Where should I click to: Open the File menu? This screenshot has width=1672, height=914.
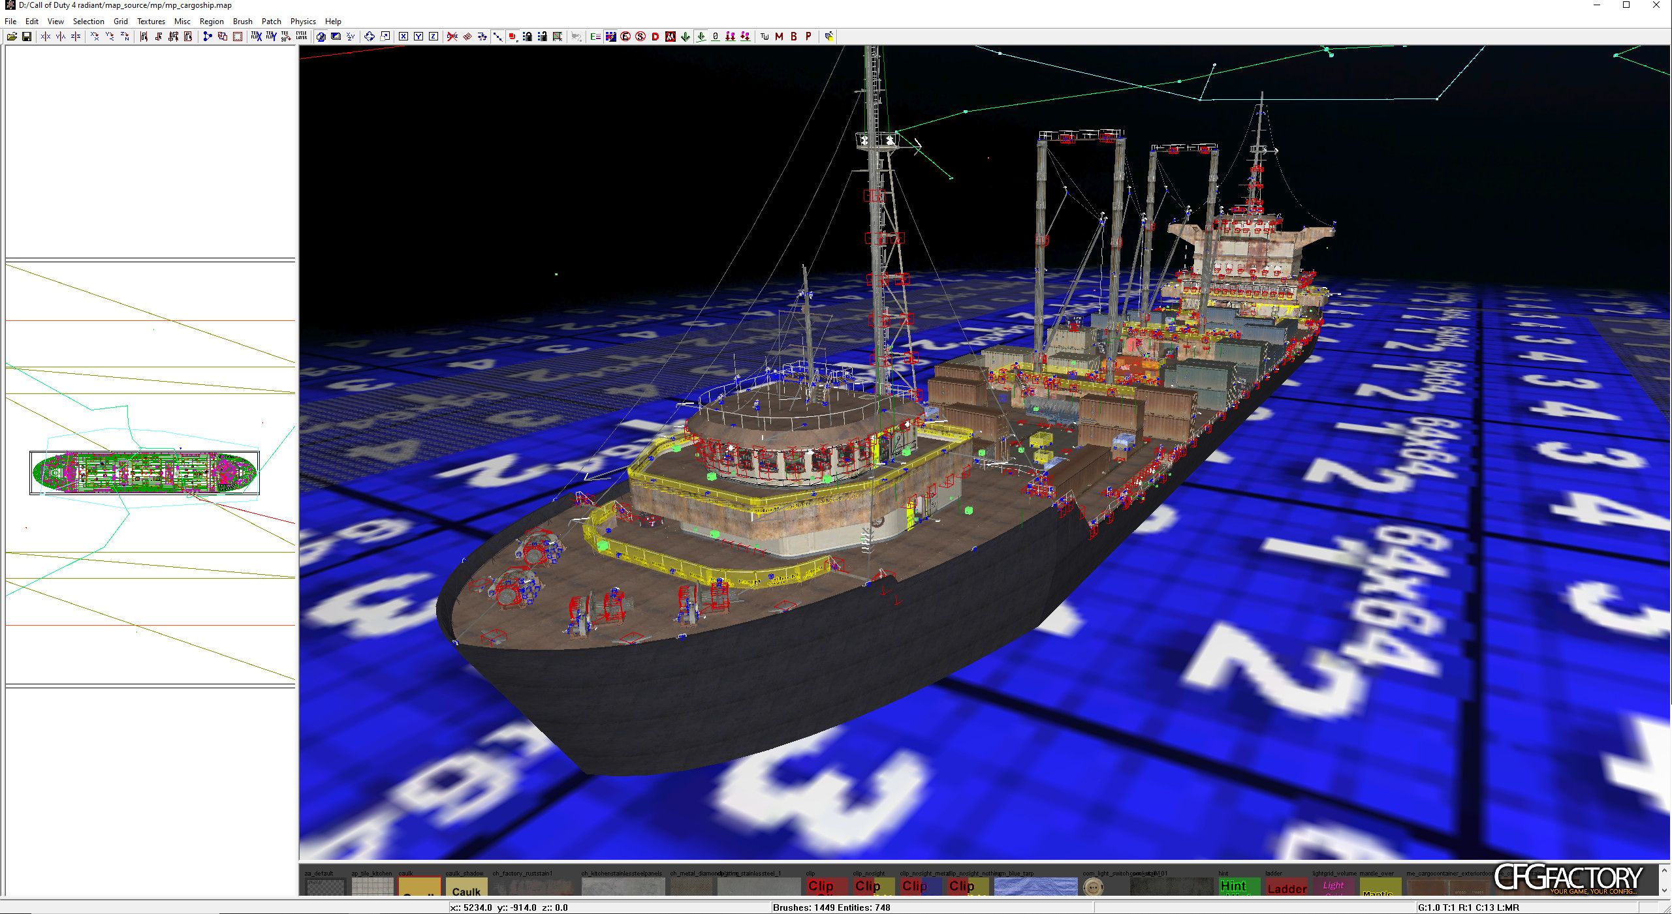[10, 22]
